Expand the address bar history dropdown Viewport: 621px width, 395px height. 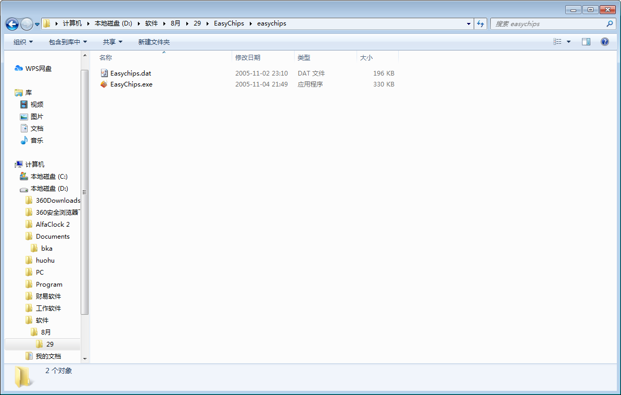point(469,24)
